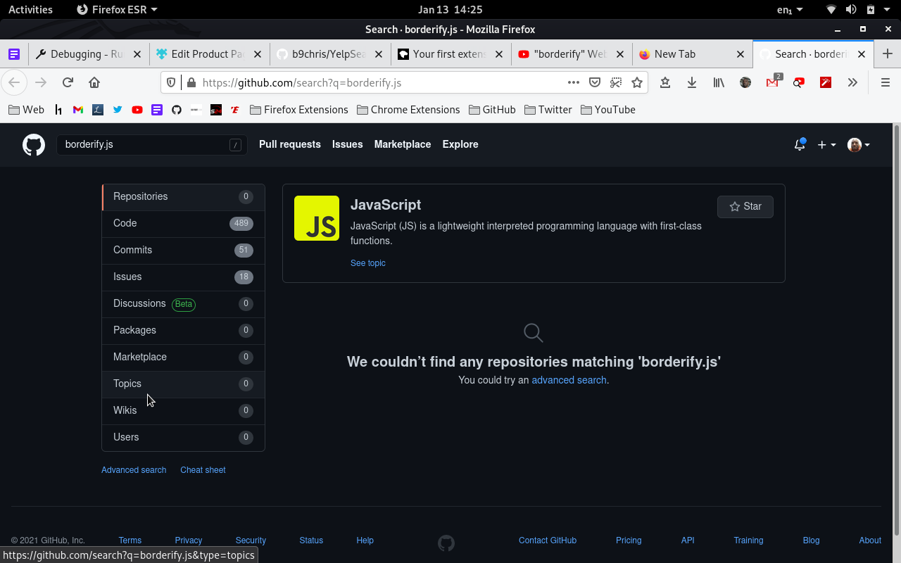The image size is (901, 563).
Task: Open the GitHub bookmark icon in the bookmarks bar
Action: pyautogui.click(x=177, y=110)
